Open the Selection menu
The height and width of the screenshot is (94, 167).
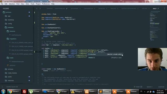[x=12, y=4]
